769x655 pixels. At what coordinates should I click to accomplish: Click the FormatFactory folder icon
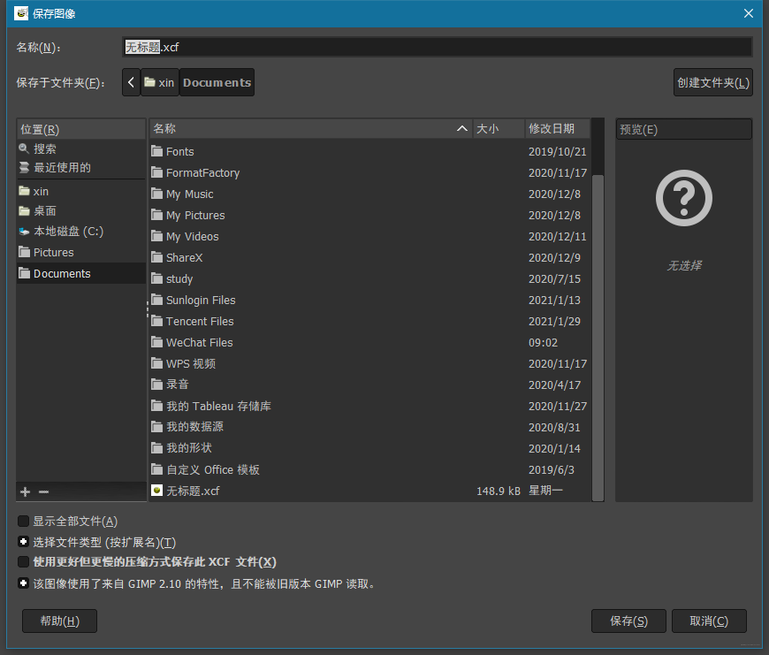(x=157, y=172)
